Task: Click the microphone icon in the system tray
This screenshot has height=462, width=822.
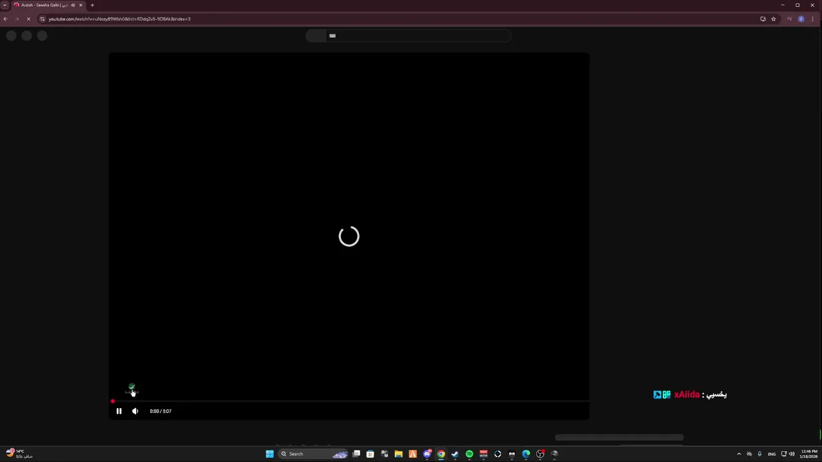Action: click(760, 454)
